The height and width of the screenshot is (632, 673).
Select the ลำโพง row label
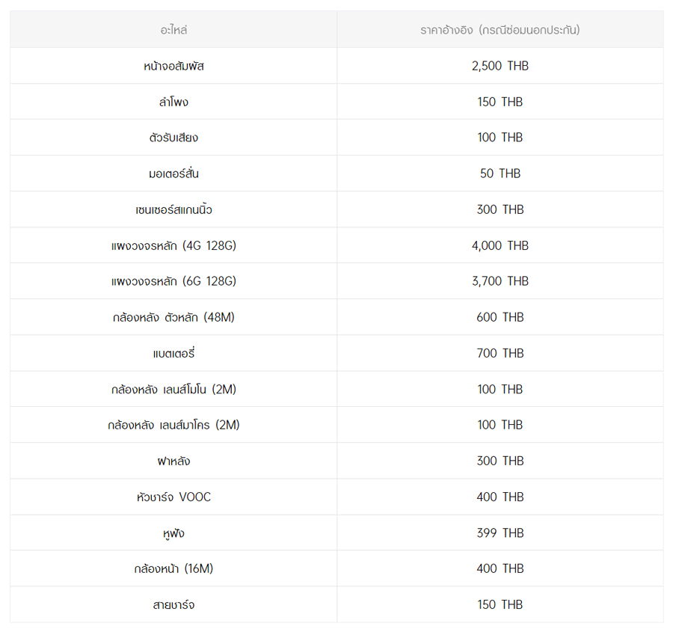173,102
